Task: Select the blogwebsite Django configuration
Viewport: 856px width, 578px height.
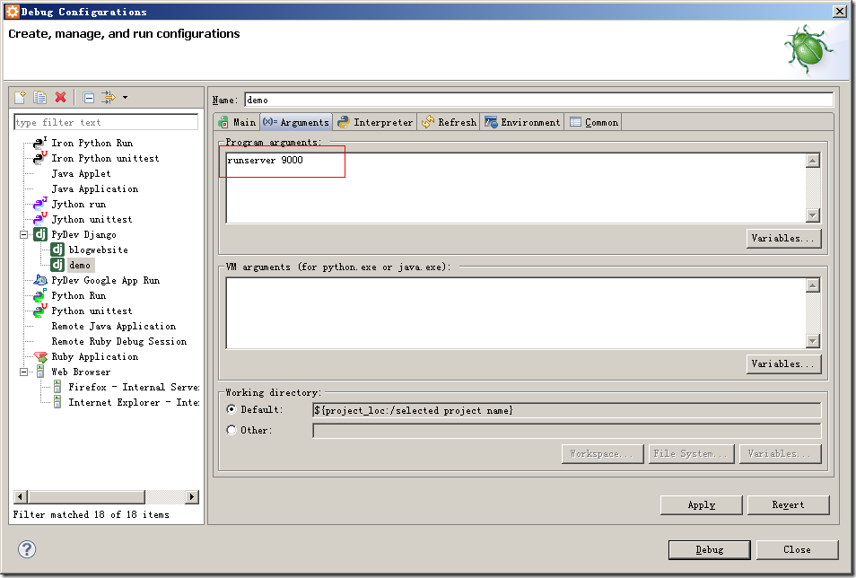Action: 98,250
